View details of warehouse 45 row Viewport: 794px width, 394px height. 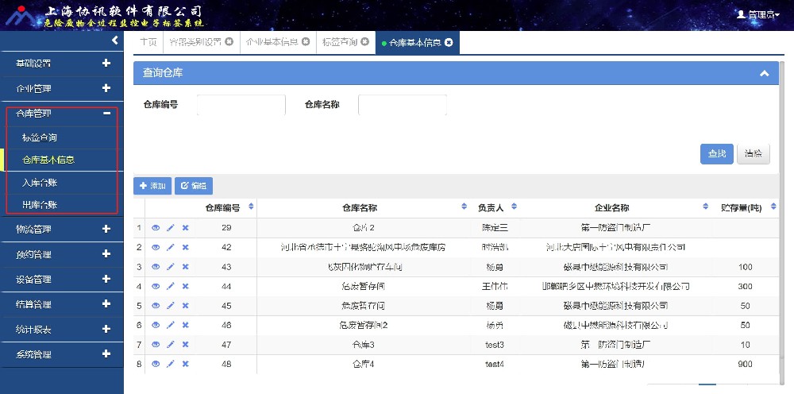tap(156, 305)
